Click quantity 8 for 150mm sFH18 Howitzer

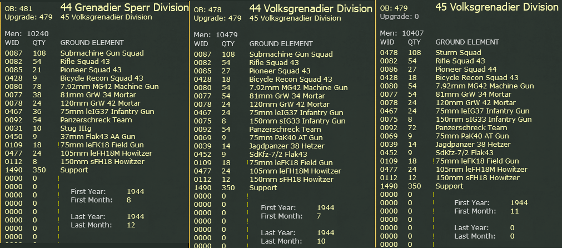coord(35,162)
